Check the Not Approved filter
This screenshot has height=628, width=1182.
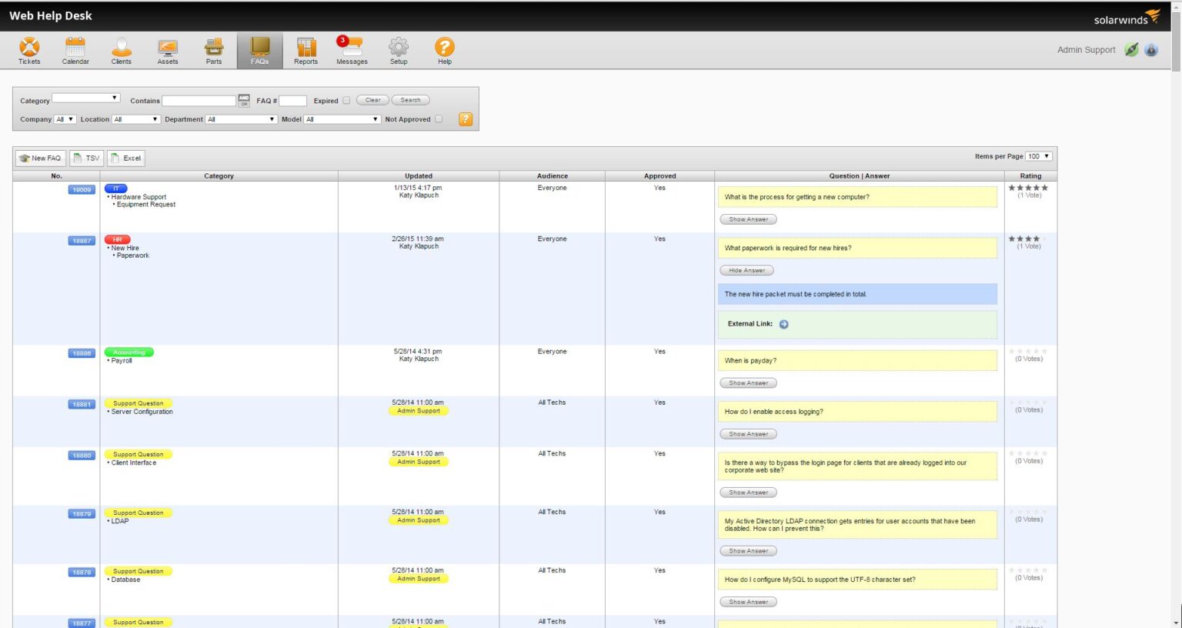439,119
